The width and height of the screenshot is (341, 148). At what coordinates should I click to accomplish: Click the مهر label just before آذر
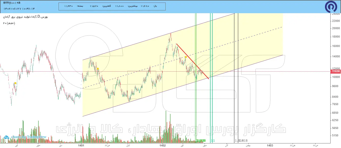coord(204,145)
